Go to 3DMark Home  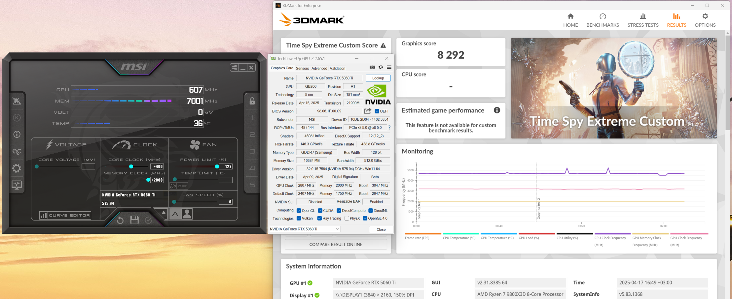[x=570, y=20]
